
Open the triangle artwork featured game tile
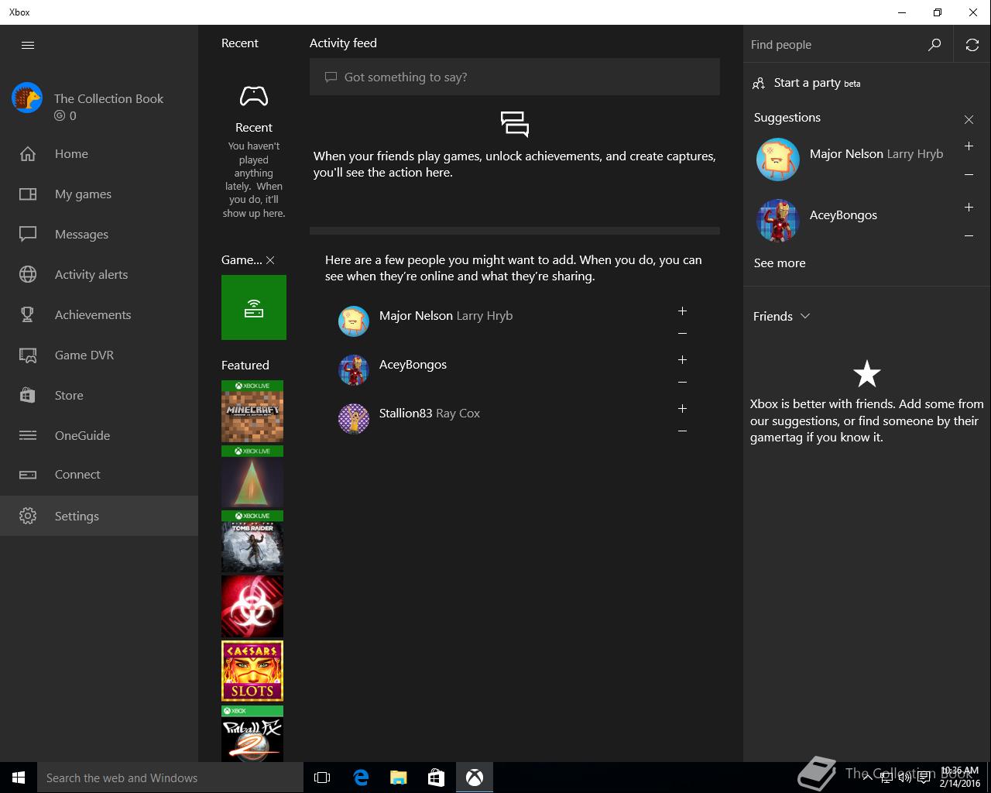click(252, 477)
